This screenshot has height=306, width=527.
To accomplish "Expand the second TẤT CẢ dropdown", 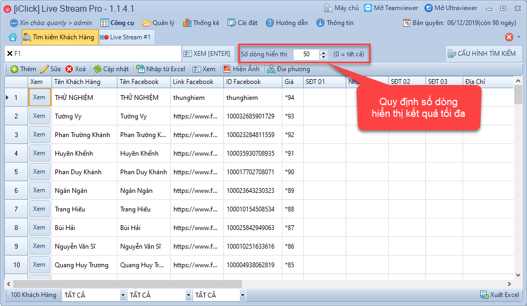I will pyautogui.click(x=188, y=295).
